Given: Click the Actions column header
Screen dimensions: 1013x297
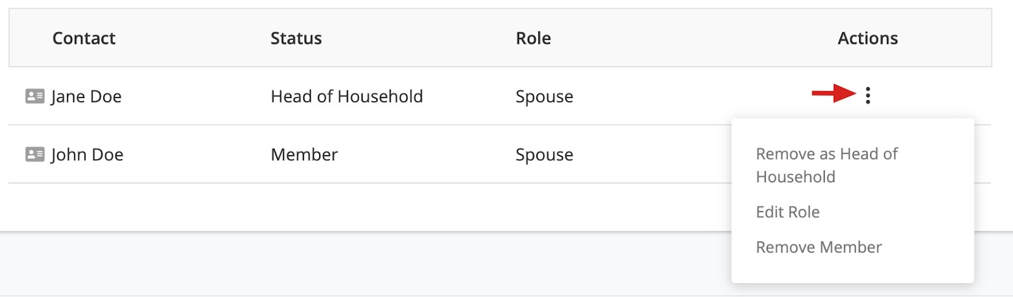Looking at the screenshot, I should point(867,38).
